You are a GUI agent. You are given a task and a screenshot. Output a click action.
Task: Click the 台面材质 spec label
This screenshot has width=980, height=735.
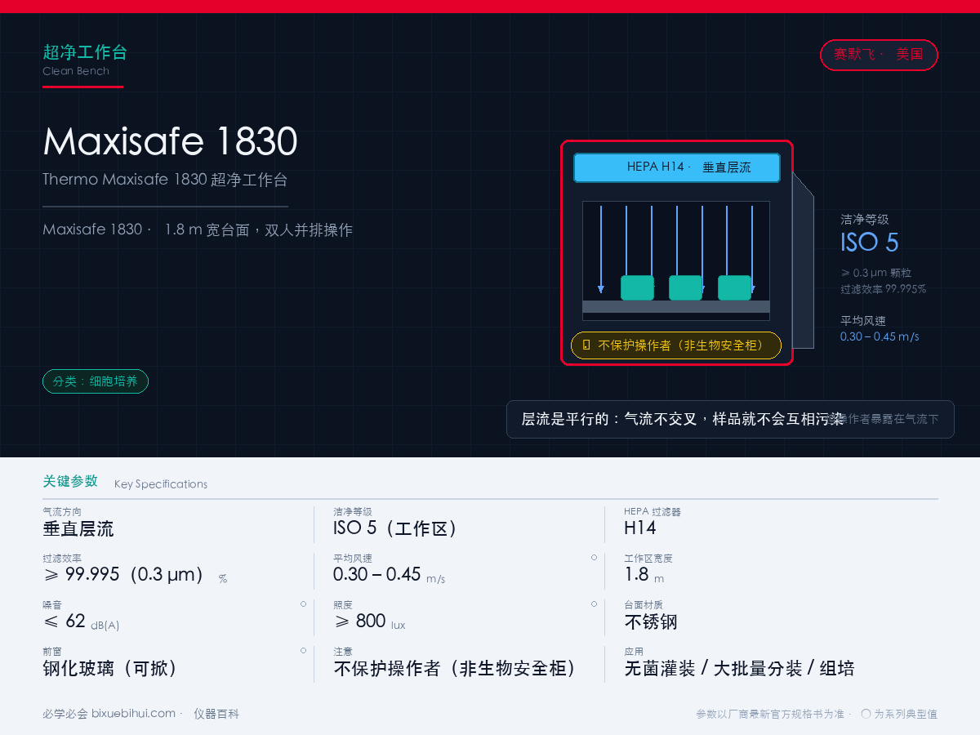[x=644, y=605]
